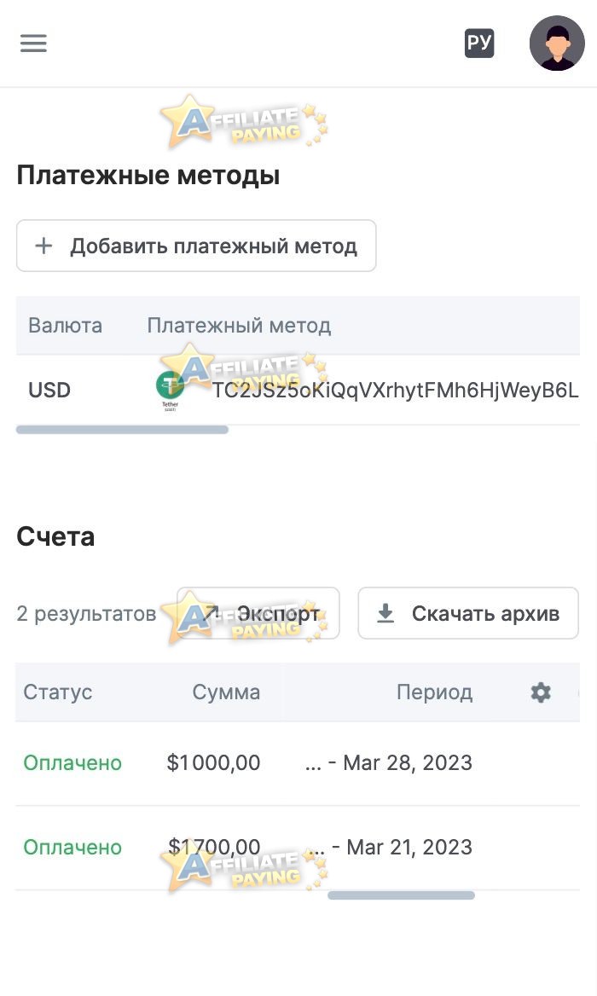Click the Оплачено status for Mar 28 invoice
The image size is (597, 996).
[x=72, y=762]
